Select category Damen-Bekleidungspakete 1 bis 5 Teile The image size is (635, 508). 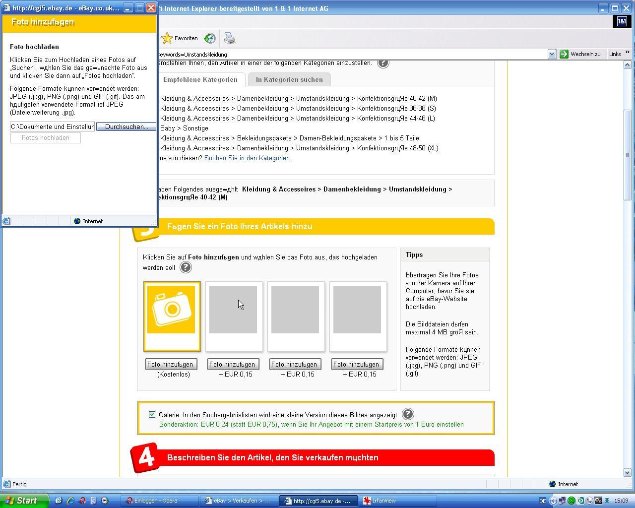290,138
